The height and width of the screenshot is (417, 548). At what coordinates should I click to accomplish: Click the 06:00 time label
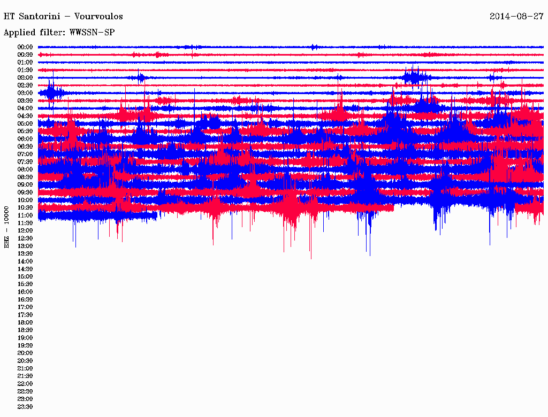[x=25, y=138]
